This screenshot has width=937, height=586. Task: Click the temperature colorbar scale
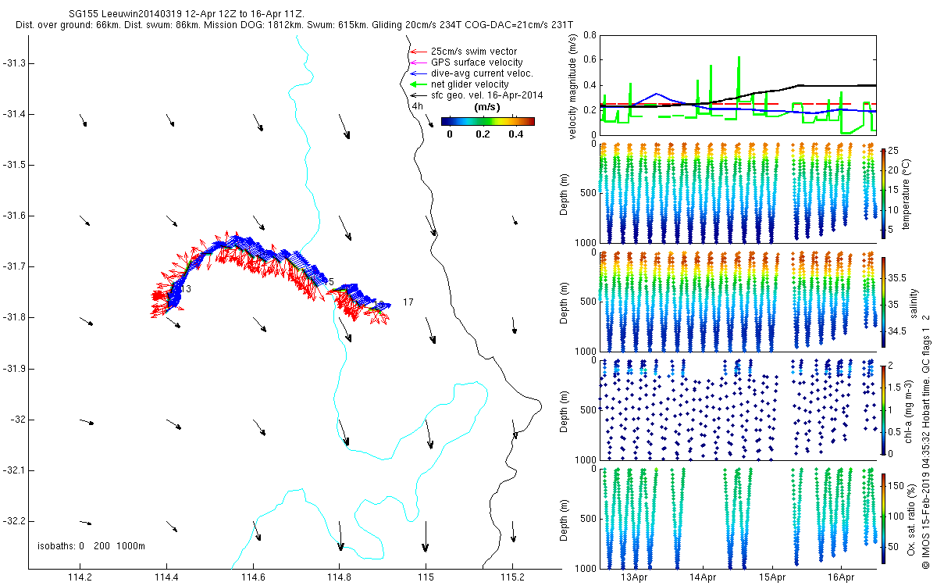click(x=883, y=194)
